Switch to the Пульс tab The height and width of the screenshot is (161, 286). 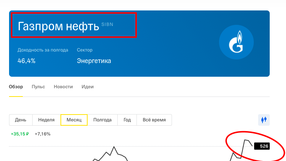(38, 87)
